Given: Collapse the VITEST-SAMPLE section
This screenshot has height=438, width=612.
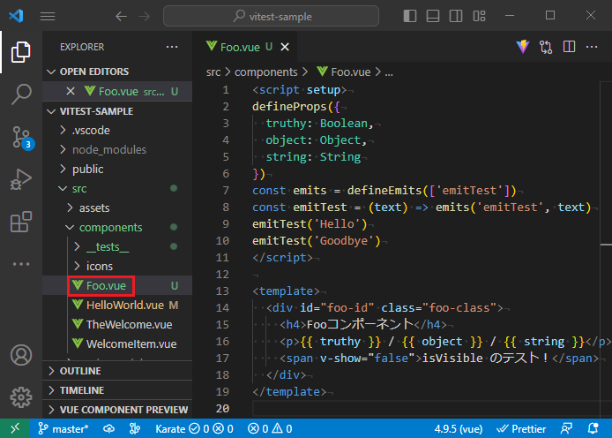Looking at the screenshot, I should pos(117,111).
